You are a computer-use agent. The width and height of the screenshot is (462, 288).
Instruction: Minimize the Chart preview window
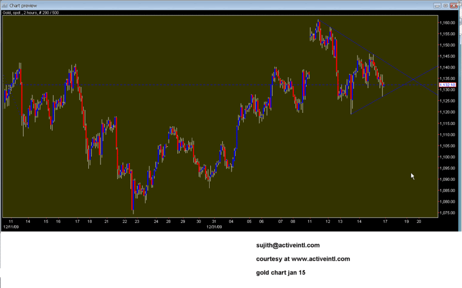437,5
